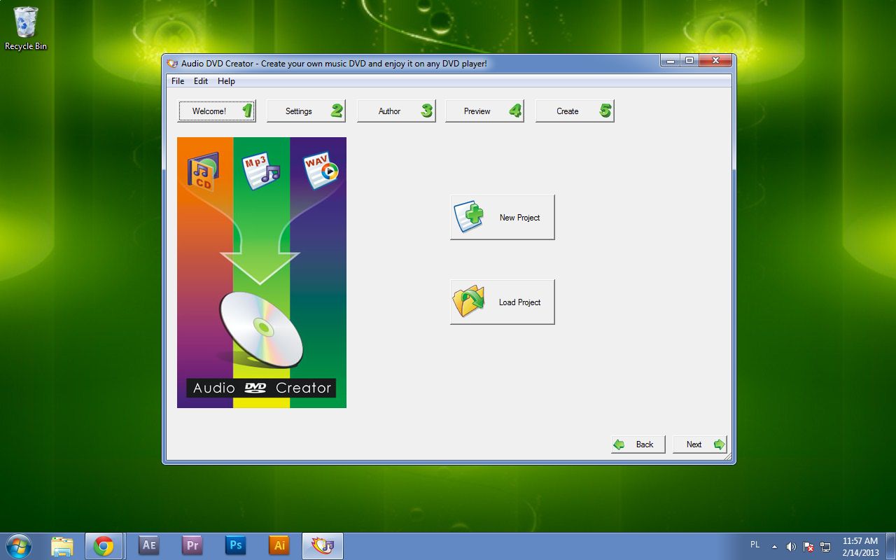Open the Recycle Bin desktop icon

(x=26, y=28)
